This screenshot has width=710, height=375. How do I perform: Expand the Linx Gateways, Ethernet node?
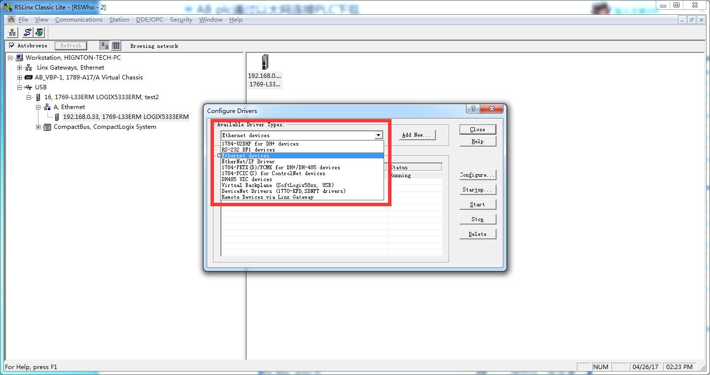[20, 68]
